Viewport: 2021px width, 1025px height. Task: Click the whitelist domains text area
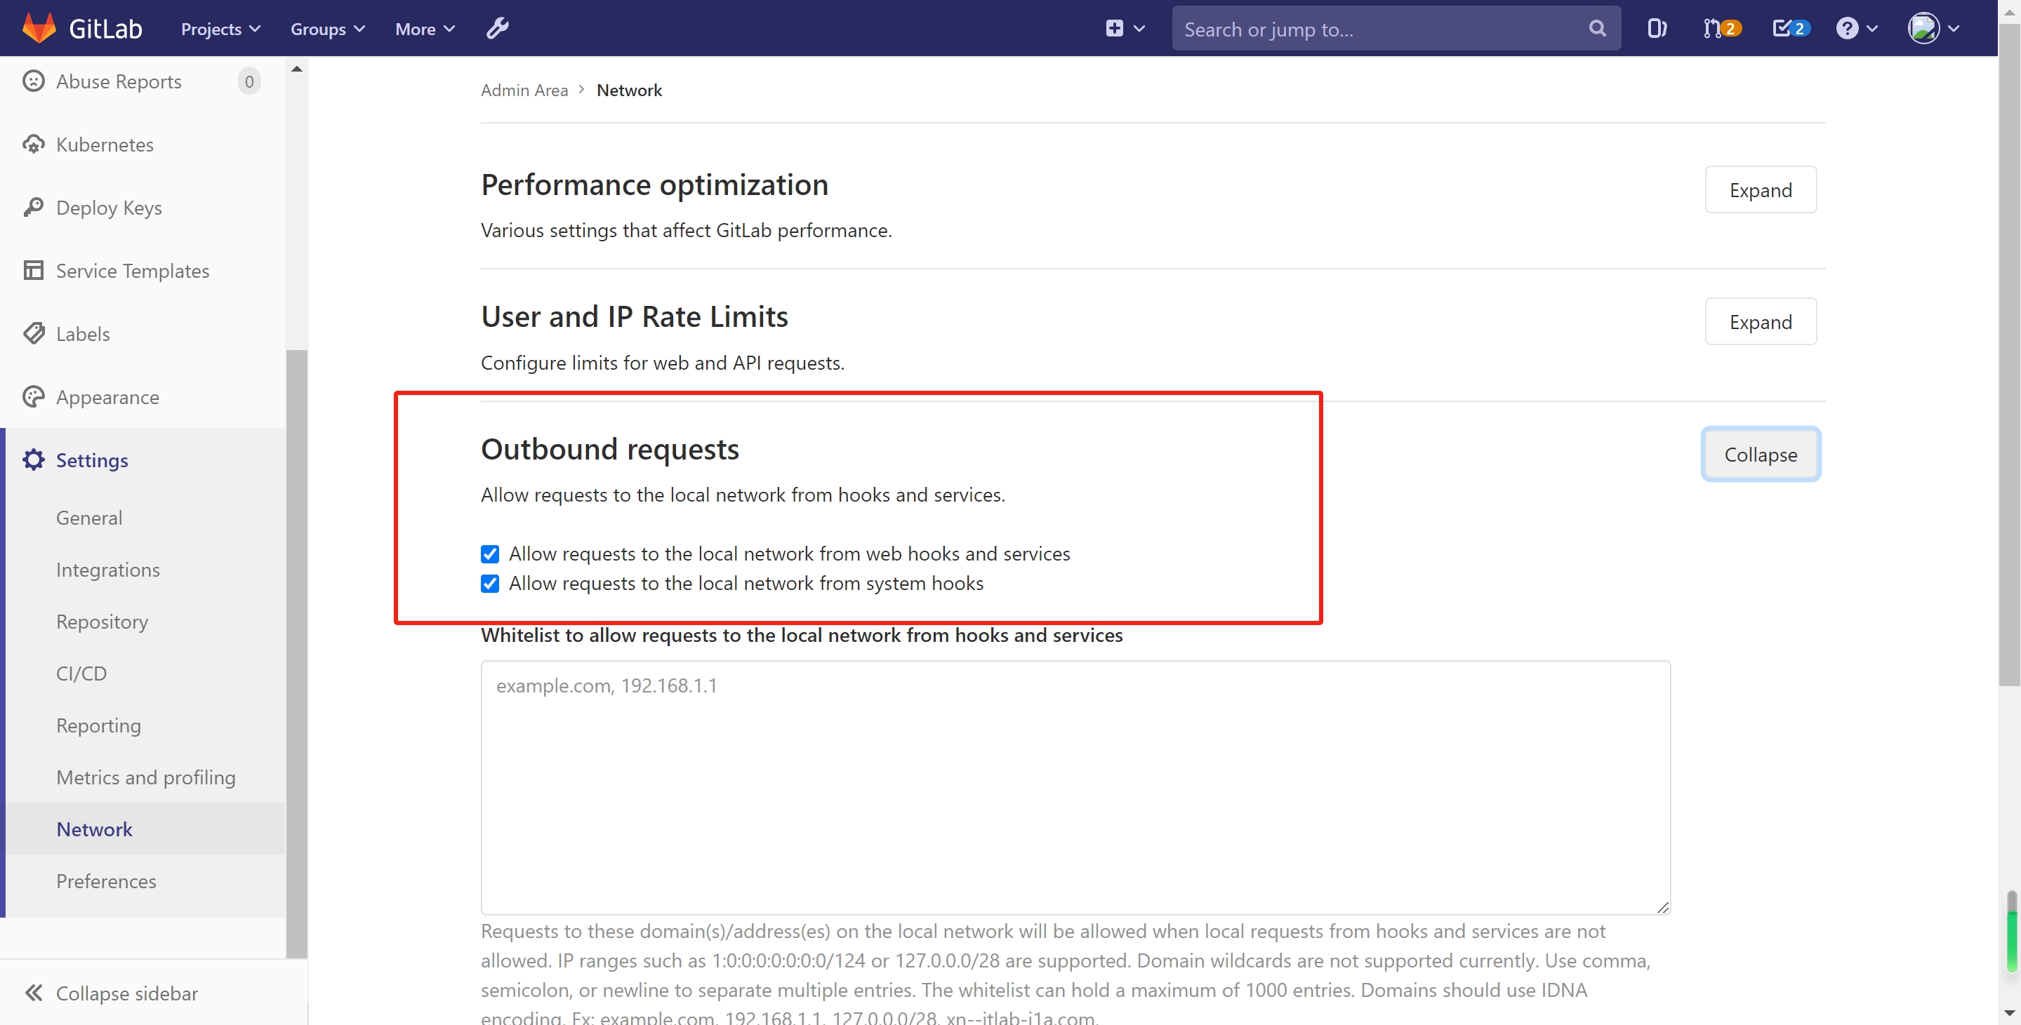point(1075,786)
